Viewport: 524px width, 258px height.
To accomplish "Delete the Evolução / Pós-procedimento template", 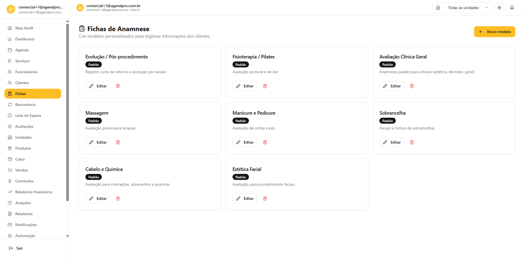I will 118,86.
